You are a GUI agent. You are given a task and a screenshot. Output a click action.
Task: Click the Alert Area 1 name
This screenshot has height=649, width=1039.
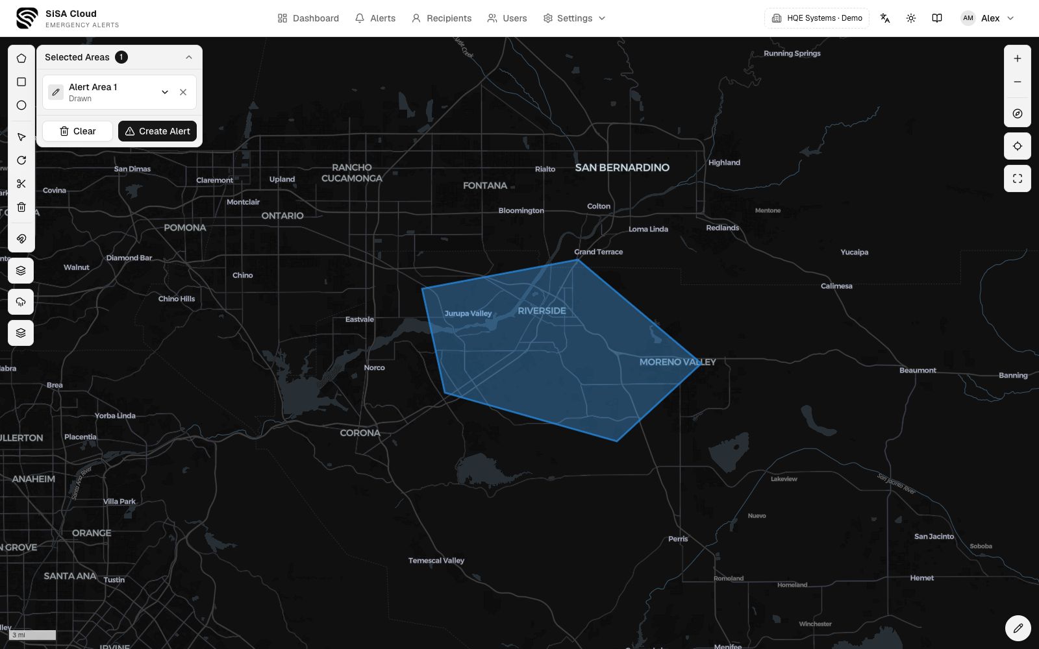[x=93, y=87]
